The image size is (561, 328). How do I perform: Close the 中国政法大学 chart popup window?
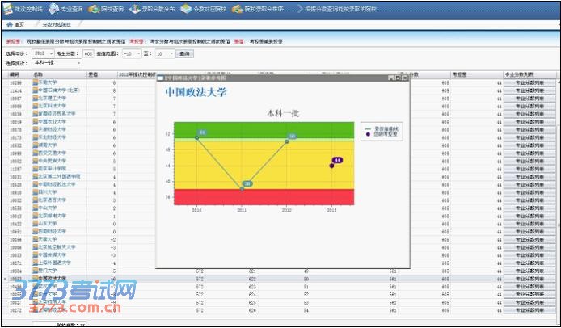(403, 77)
